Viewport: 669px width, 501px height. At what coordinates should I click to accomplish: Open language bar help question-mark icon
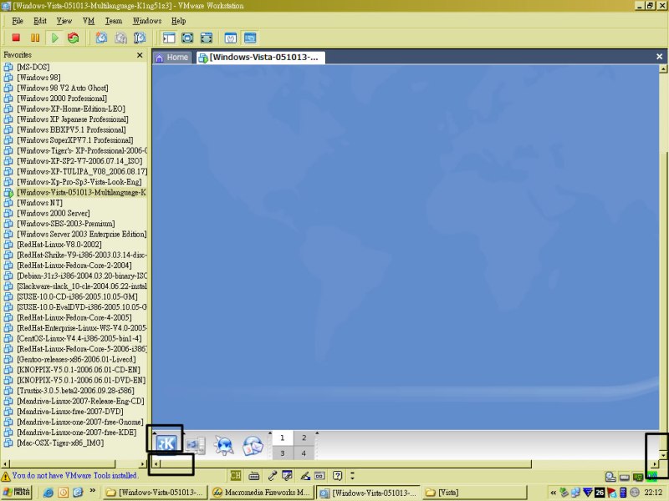pyautogui.click(x=338, y=475)
